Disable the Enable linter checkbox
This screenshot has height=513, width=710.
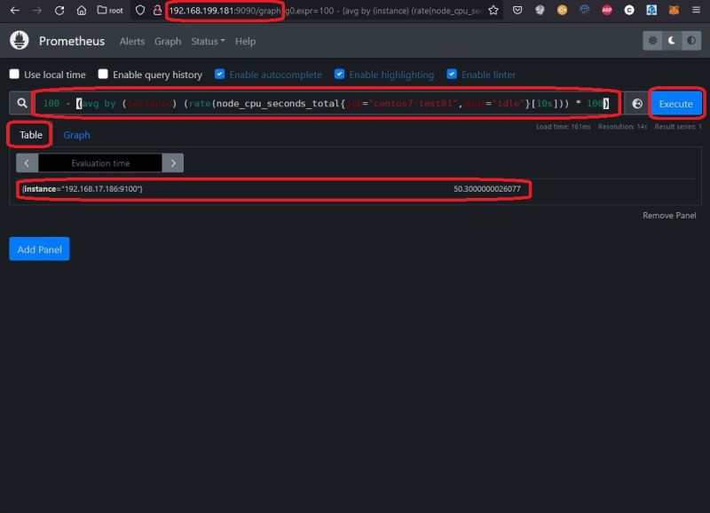452,74
